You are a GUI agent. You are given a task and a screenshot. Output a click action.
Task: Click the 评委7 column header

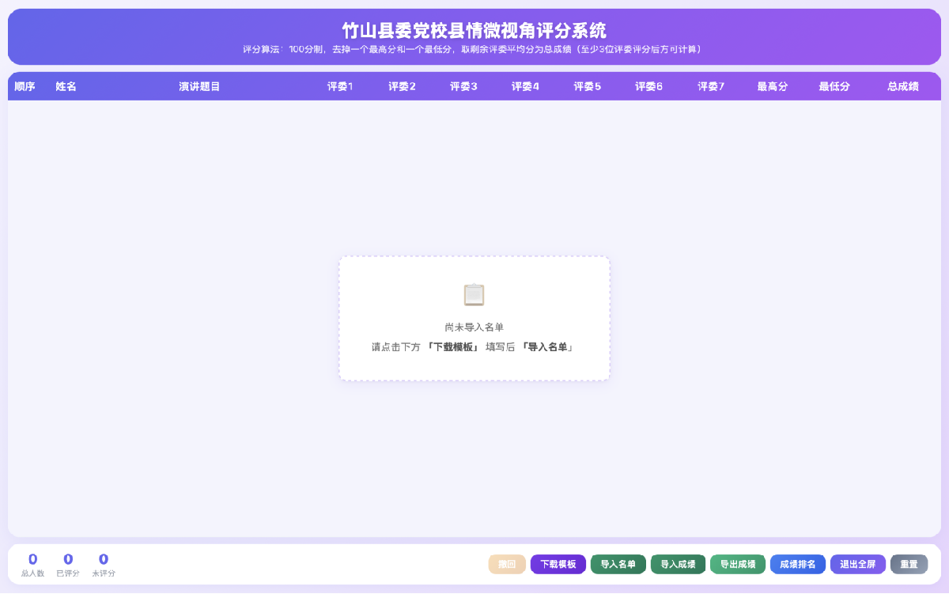click(711, 87)
